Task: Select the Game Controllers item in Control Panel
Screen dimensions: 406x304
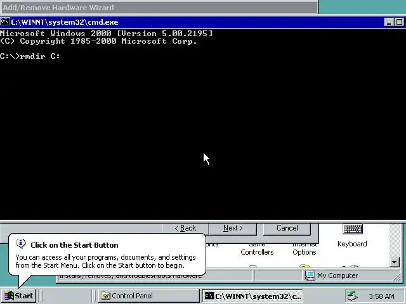Action: 257,249
